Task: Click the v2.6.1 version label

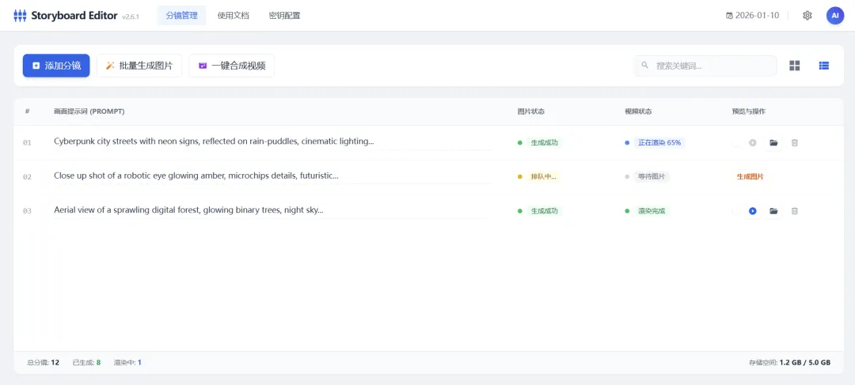Action: pos(131,17)
